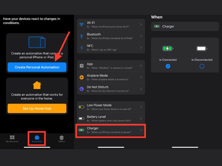The height and width of the screenshot is (166, 222).
Task: Click the Low Power Mode battery icon
Action: click(81, 107)
